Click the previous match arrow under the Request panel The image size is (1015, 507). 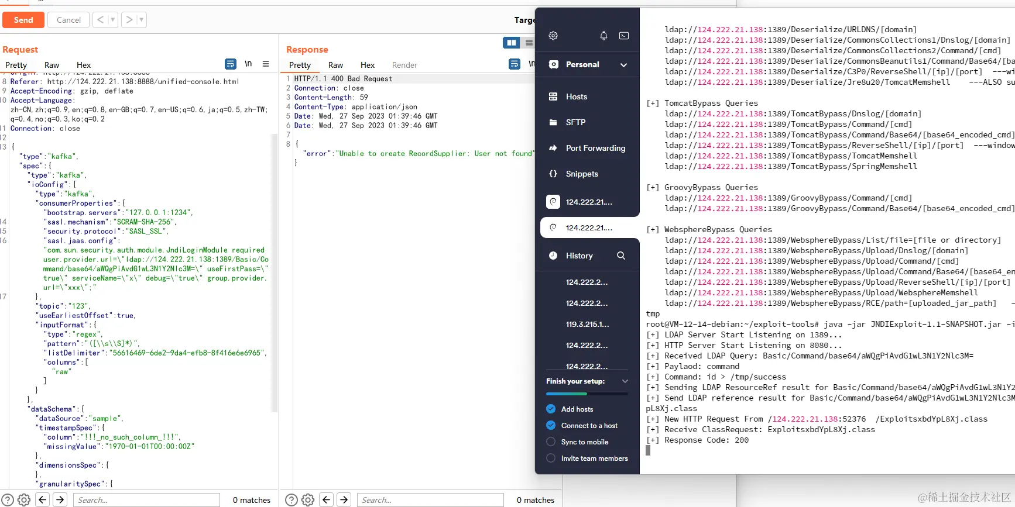42,500
